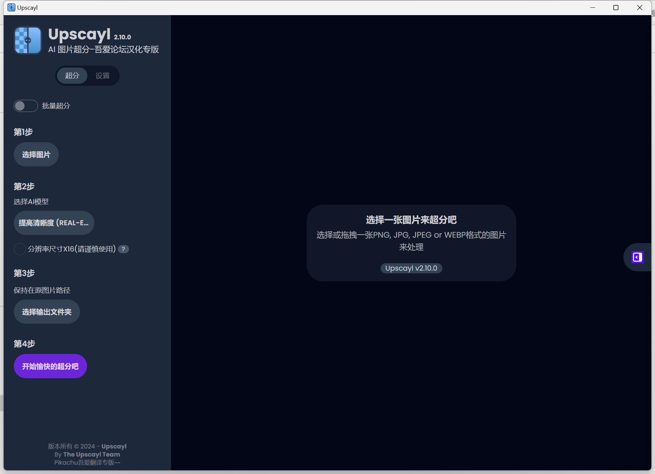Switch to the 超分 tab
Viewport: 655px width, 474px height.
[72, 76]
